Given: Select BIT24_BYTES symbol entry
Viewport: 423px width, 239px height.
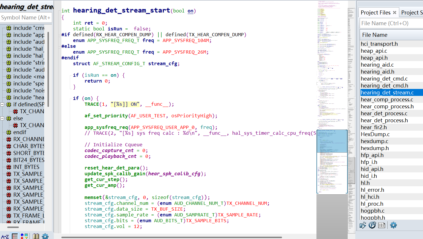Looking at the screenshot, I should pyautogui.click(x=25, y=160).
